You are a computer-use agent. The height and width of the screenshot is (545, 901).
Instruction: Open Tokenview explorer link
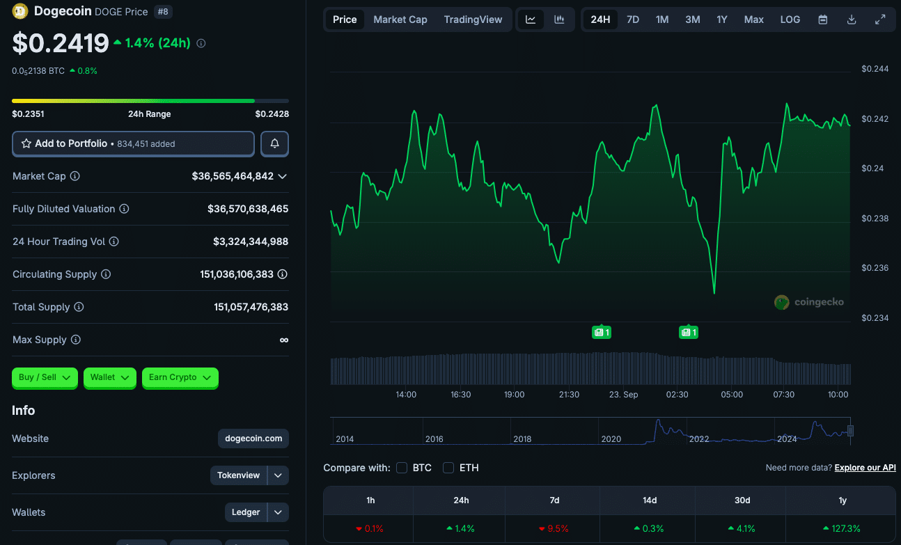239,475
